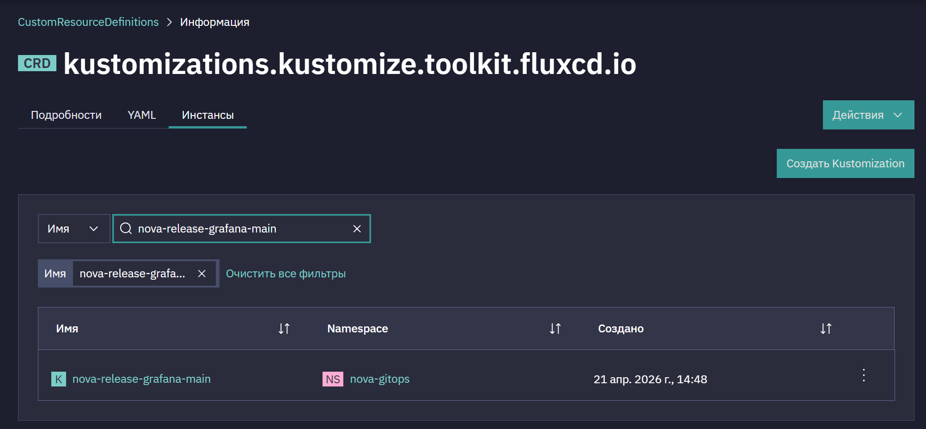Screen dimensions: 926x429
Task: Click the K resource badge icon
Action: point(59,379)
